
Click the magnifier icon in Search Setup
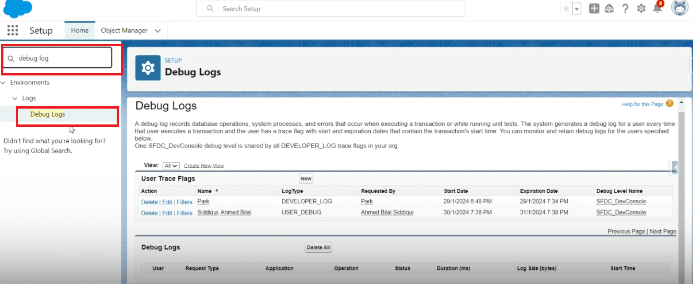pyautogui.click(x=210, y=9)
